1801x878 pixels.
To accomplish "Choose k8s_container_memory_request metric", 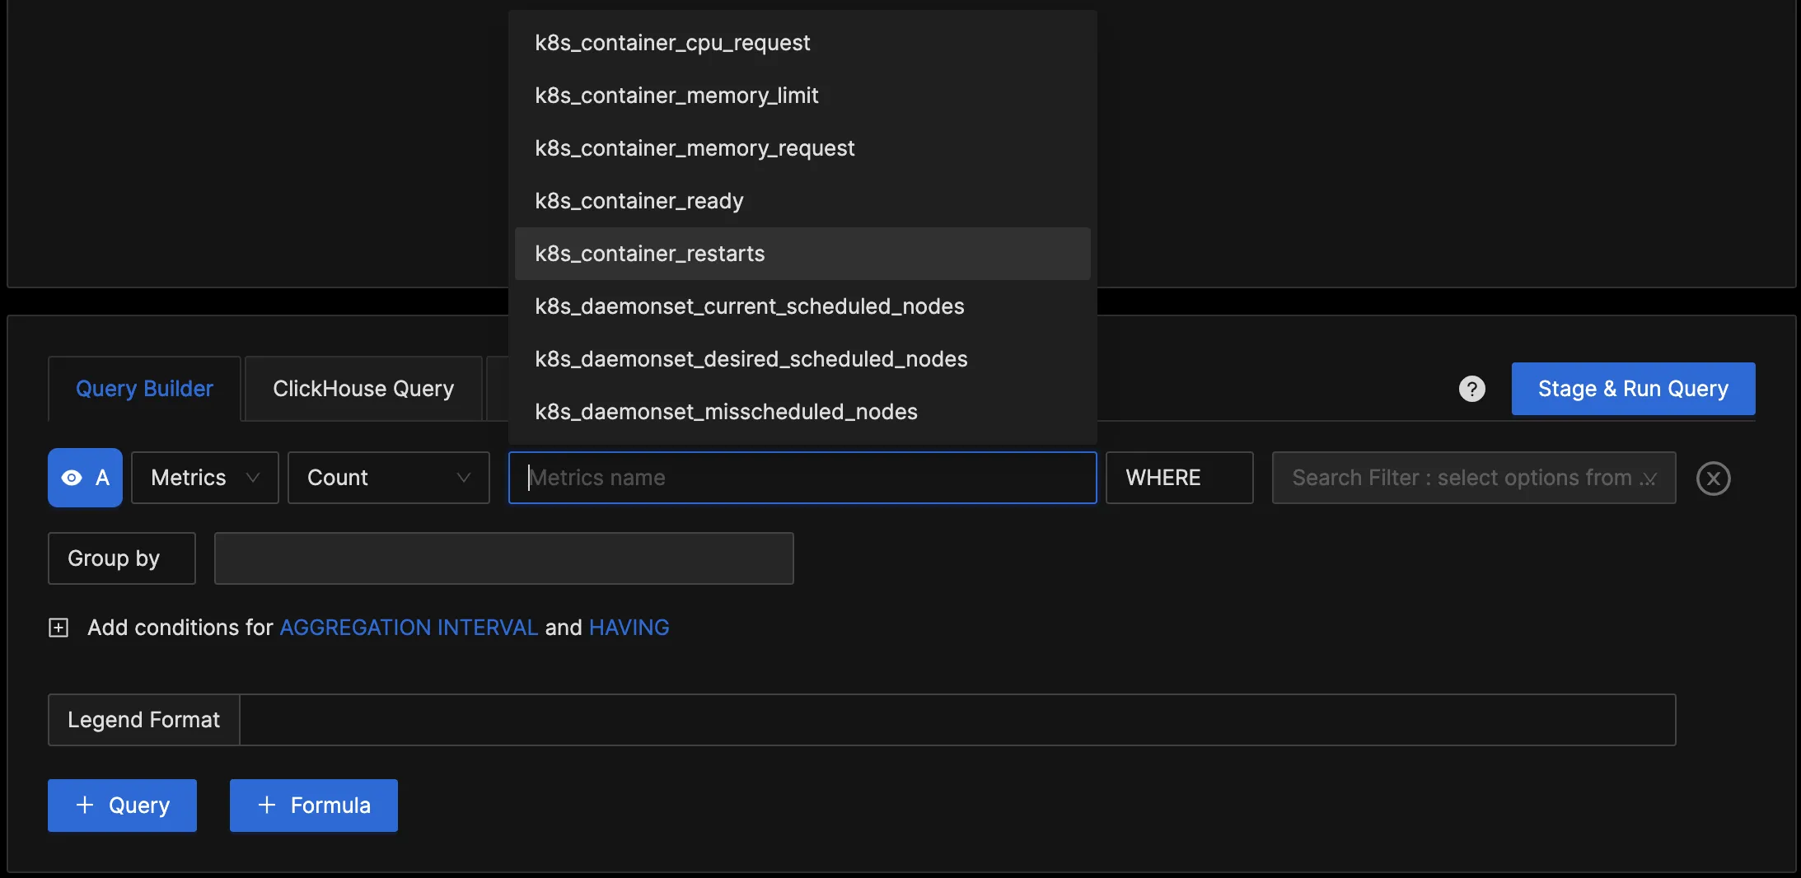I will point(802,148).
